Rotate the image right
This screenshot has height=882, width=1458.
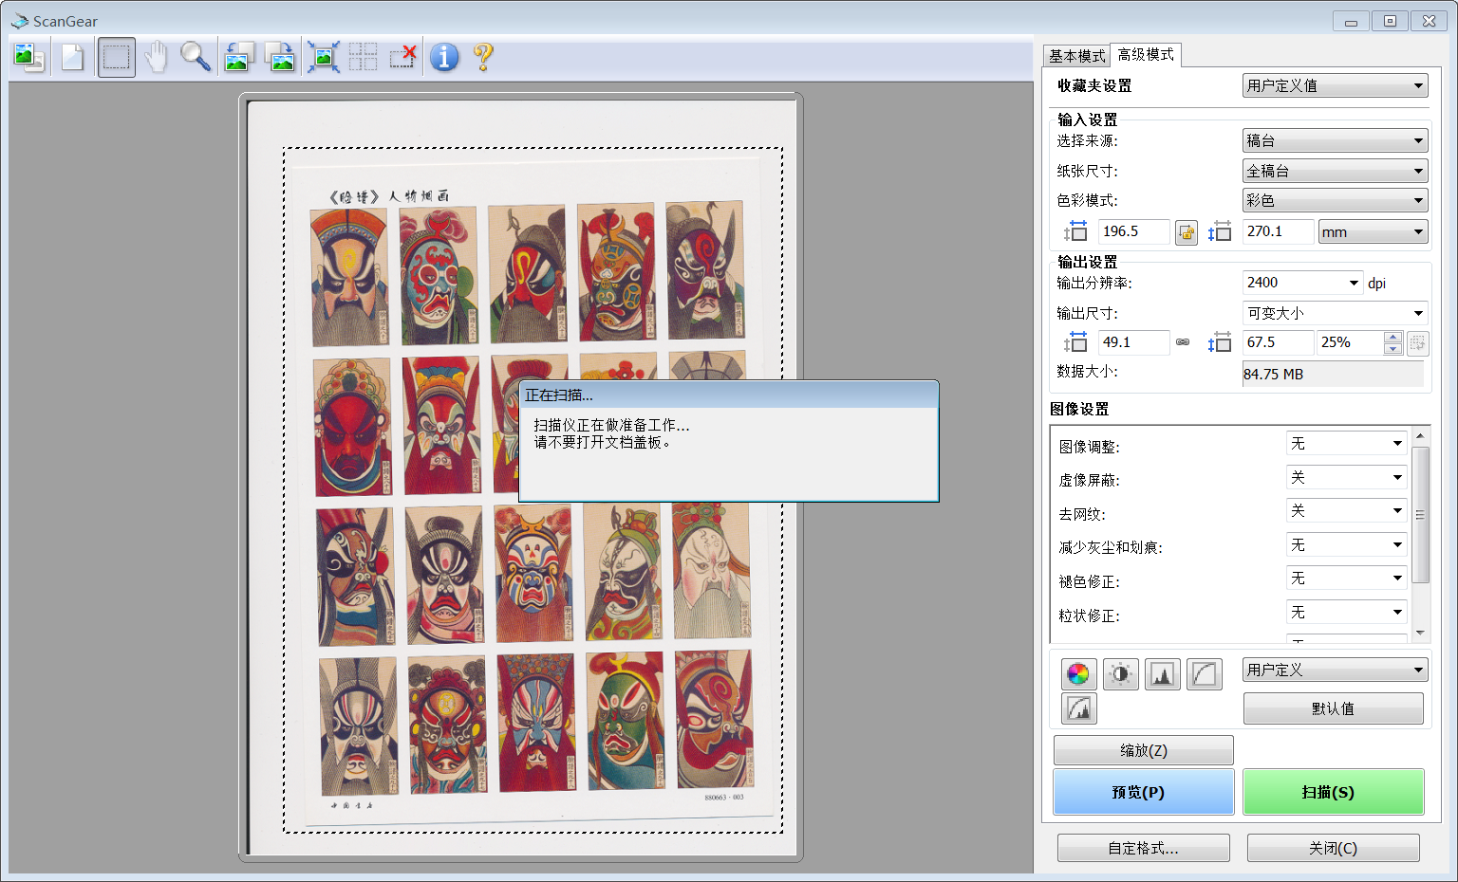click(x=280, y=58)
